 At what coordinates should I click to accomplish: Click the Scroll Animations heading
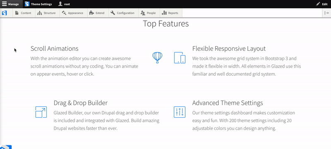[55, 49]
